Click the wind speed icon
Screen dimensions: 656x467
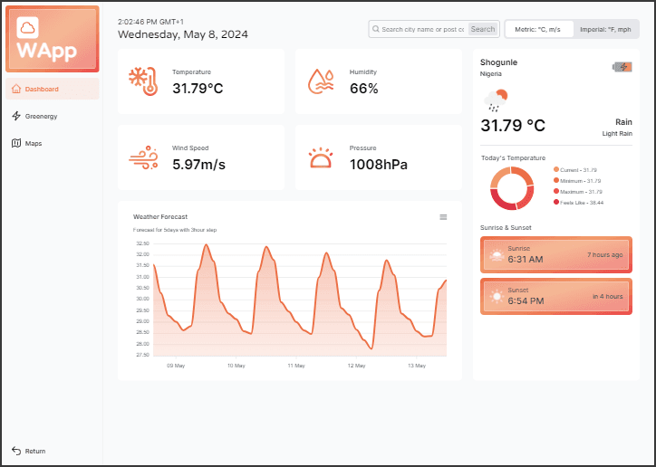pyautogui.click(x=143, y=157)
